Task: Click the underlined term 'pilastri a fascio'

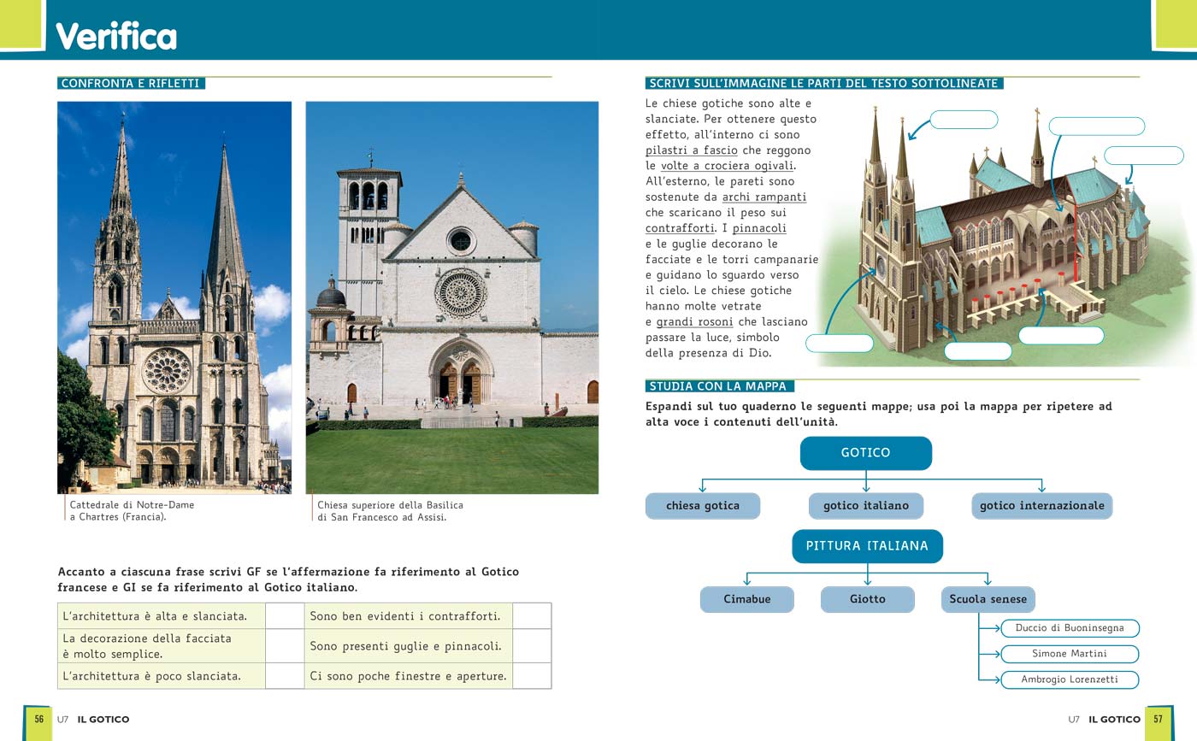Action: [x=692, y=150]
